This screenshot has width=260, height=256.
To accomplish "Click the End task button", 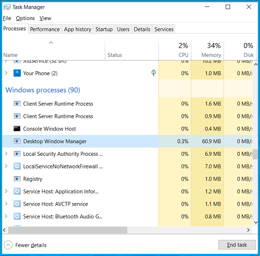I will 237,245.
